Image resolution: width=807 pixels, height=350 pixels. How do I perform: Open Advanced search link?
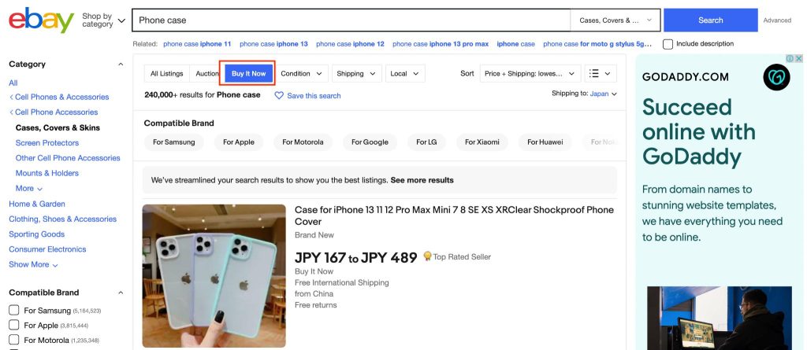pyautogui.click(x=777, y=20)
